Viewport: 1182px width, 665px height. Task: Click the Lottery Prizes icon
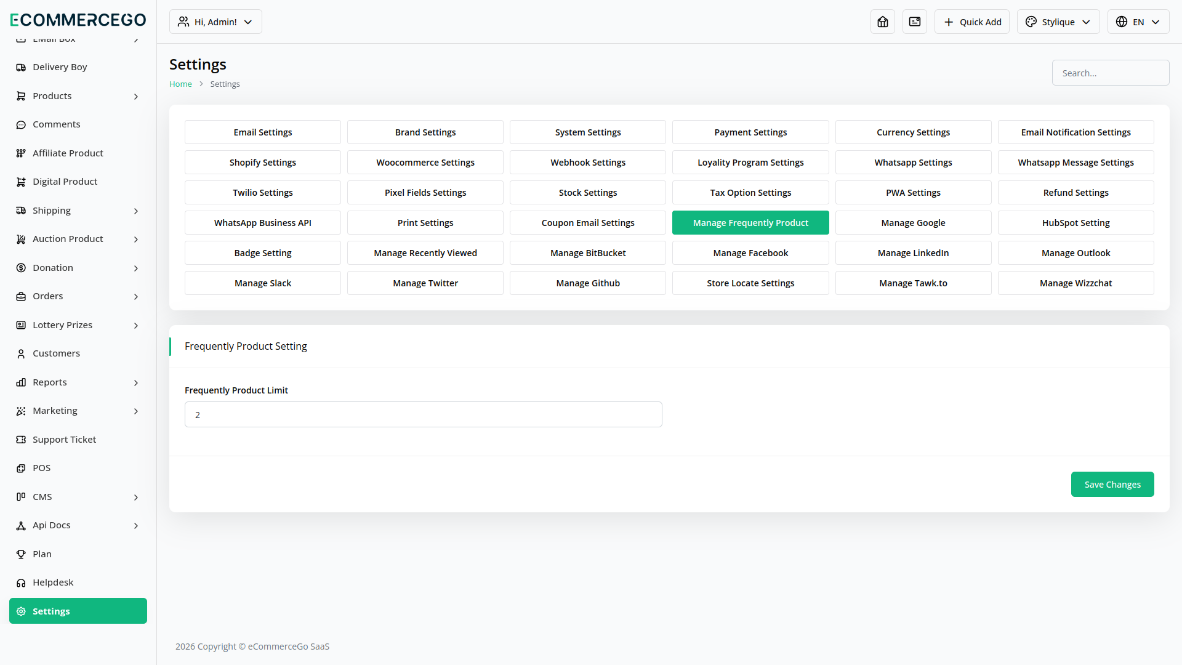click(x=21, y=325)
